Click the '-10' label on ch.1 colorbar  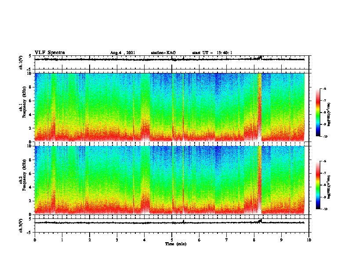coord(325,137)
